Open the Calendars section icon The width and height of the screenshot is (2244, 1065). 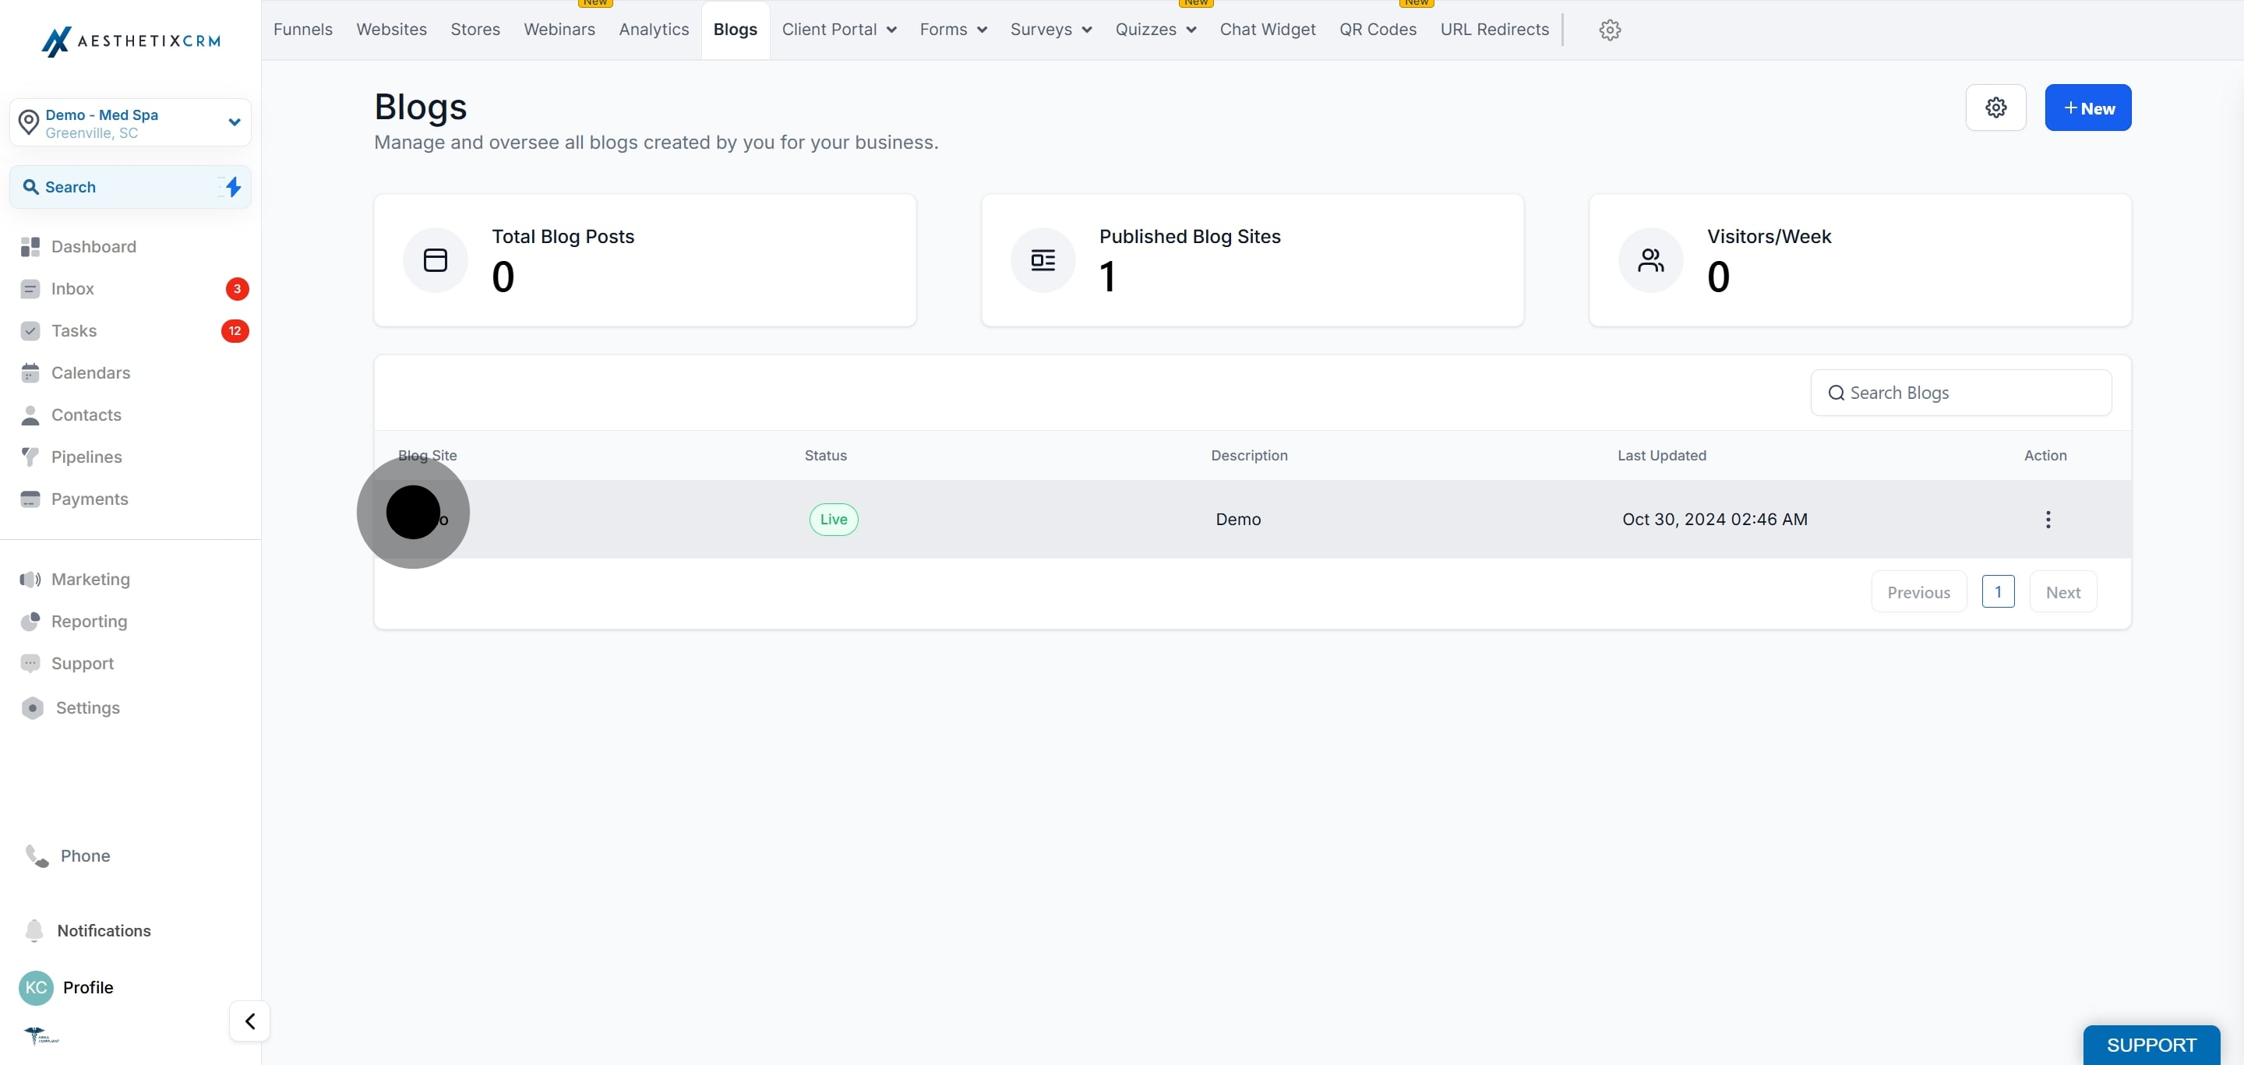pyautogui.click(x=30, y=372)
